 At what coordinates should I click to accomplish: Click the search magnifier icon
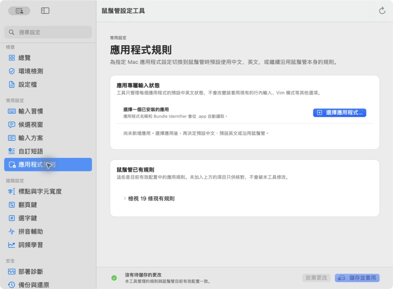pyautogui.click(x=12, y=32)
